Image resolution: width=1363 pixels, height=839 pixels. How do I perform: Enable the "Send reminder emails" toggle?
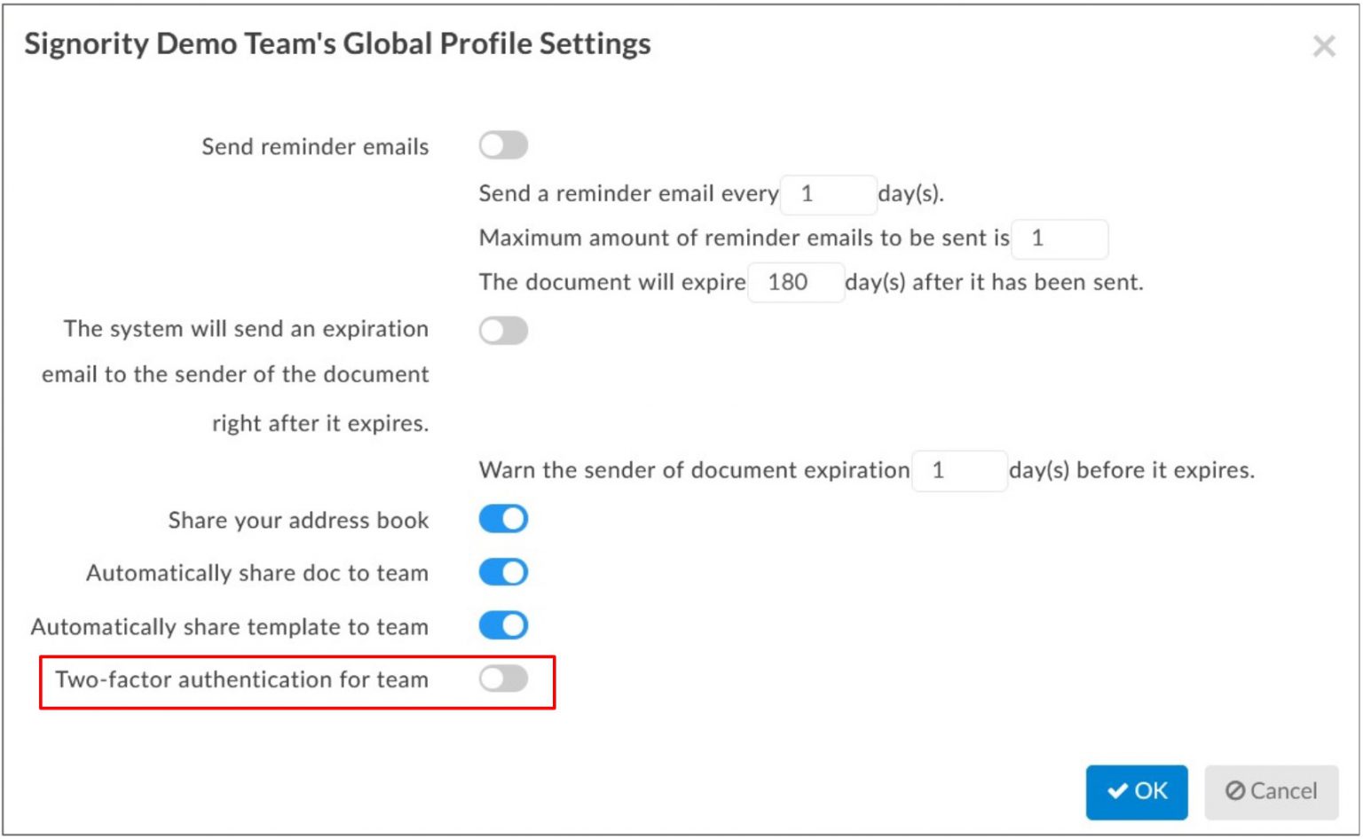[x=502, y=145]
